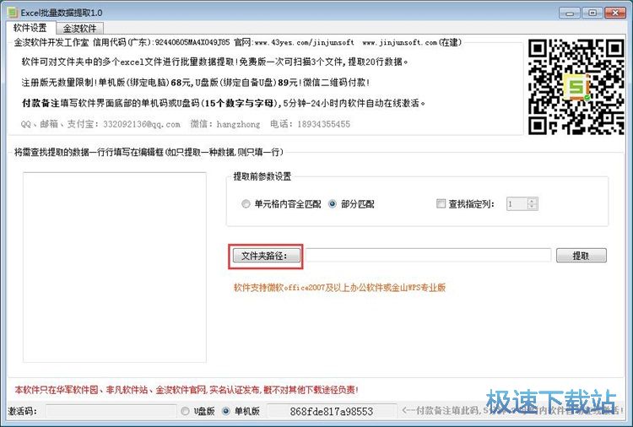Click the 提取 button

tap(581, 256)
